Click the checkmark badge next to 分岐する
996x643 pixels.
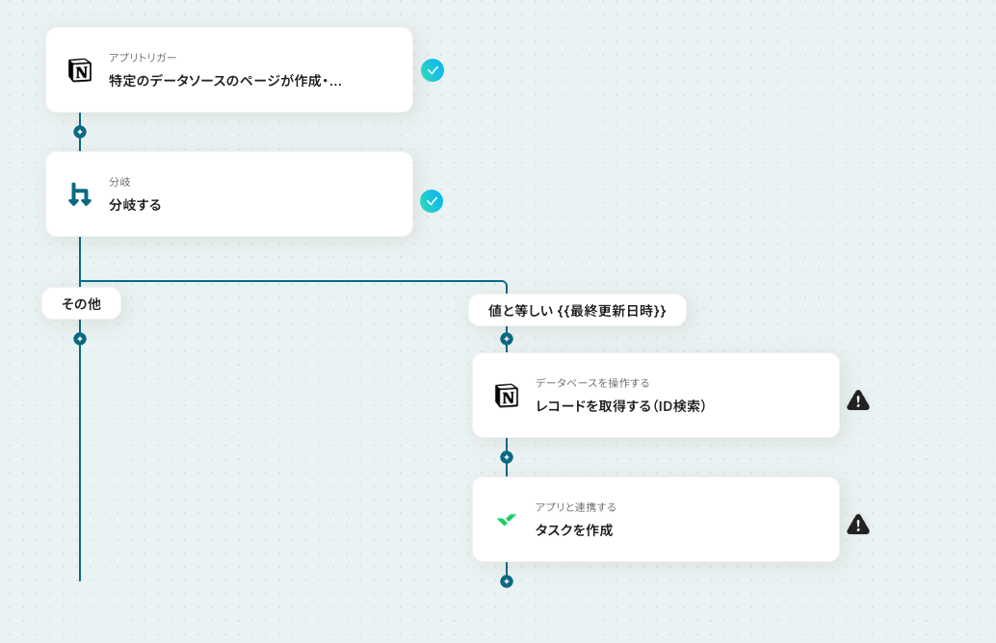coord(432,201)
